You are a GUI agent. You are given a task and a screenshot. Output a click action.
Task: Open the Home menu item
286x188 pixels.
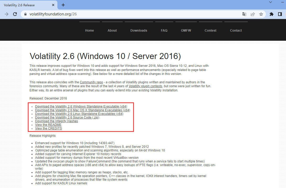[90, 31]
